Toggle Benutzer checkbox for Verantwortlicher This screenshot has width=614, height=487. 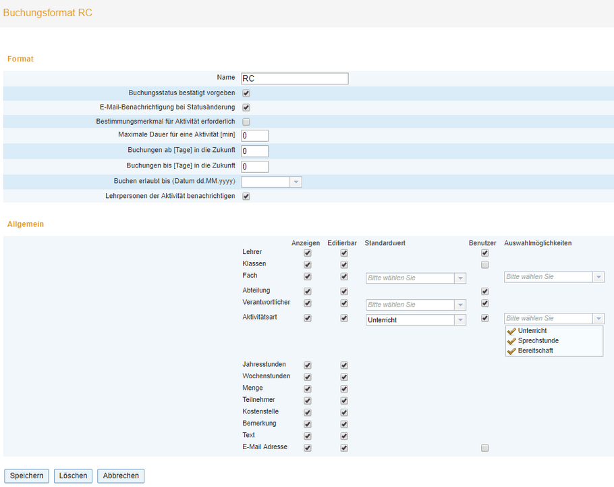pos(484,303)
